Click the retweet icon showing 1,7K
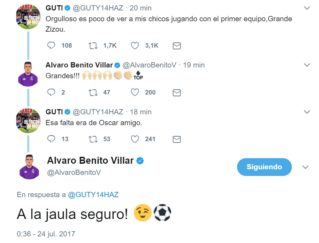The image size is (319, 243). [x=92, y=45]
